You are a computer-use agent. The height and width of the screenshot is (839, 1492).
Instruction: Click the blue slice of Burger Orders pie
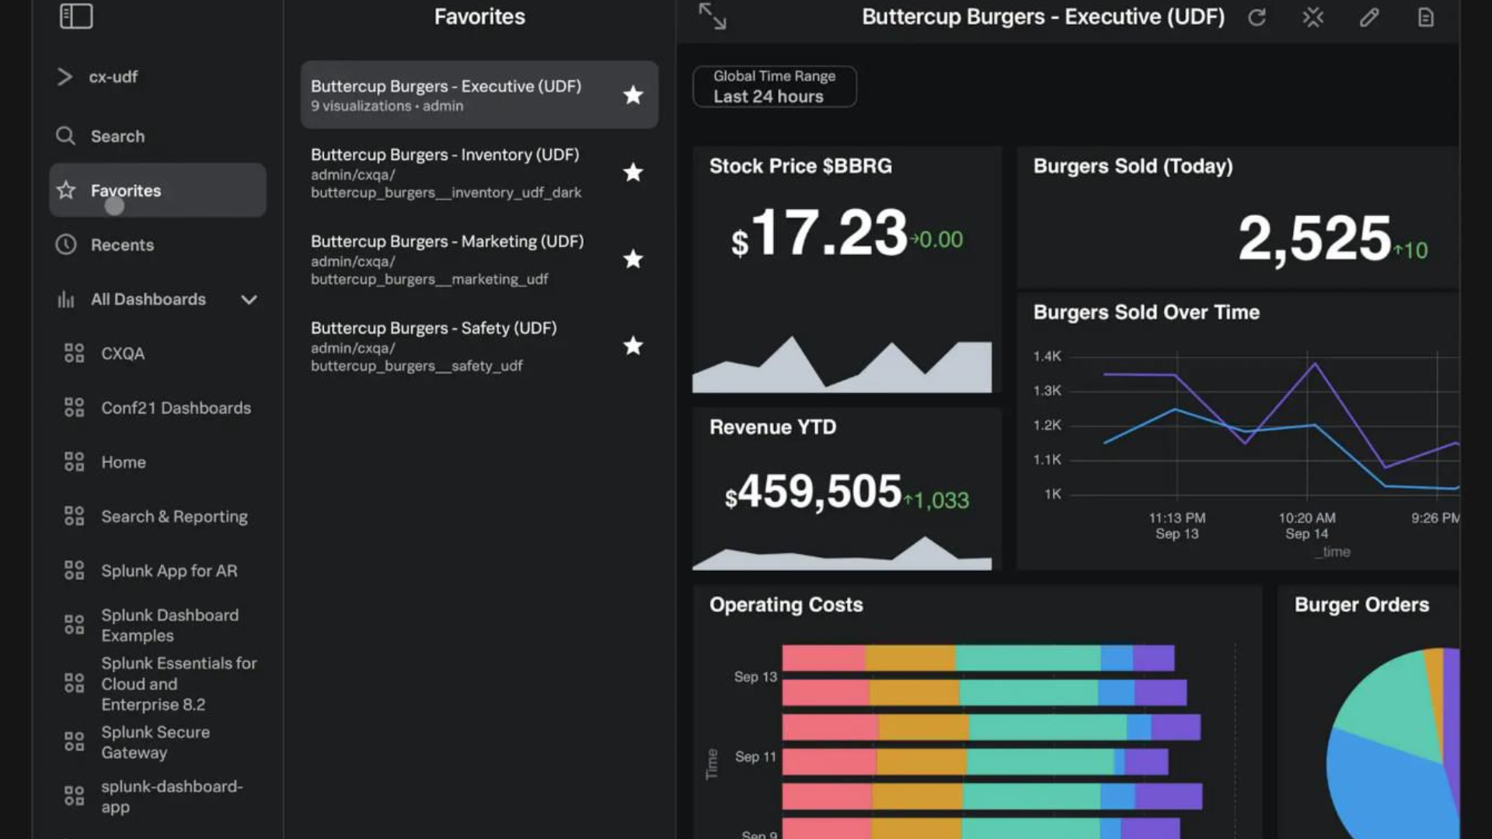(1391, 792)
